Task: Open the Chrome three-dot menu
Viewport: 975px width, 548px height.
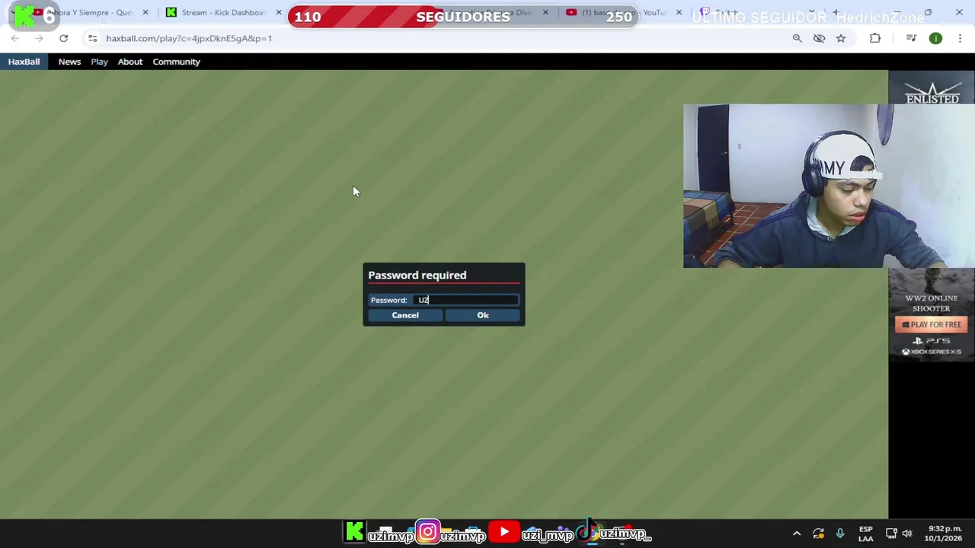Action: 960,38
